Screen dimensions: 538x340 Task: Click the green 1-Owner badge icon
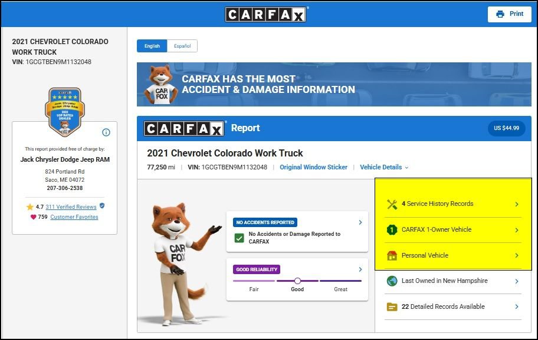pyautogui.click(x=392, y=230)
